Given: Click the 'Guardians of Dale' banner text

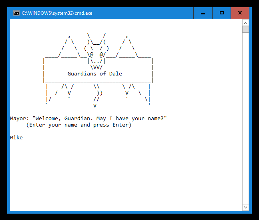Looking at the screenshot, I should tap(94, 73).
